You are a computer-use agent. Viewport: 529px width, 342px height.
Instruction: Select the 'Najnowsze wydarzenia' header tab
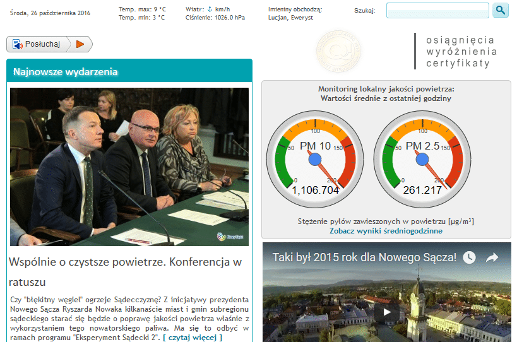click(x=66, y=72)
